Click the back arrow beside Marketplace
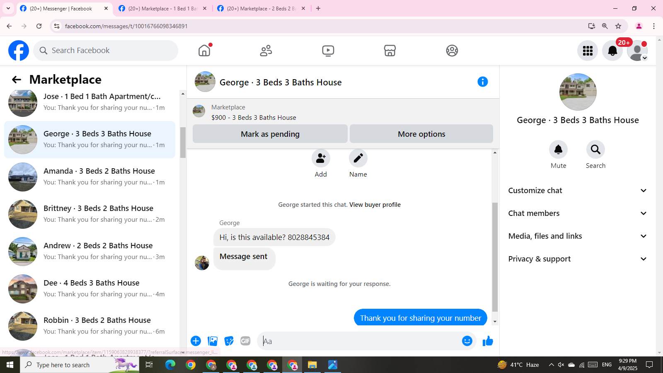The height and width of the screenshot is (373, 663). (x=17, y=80)
